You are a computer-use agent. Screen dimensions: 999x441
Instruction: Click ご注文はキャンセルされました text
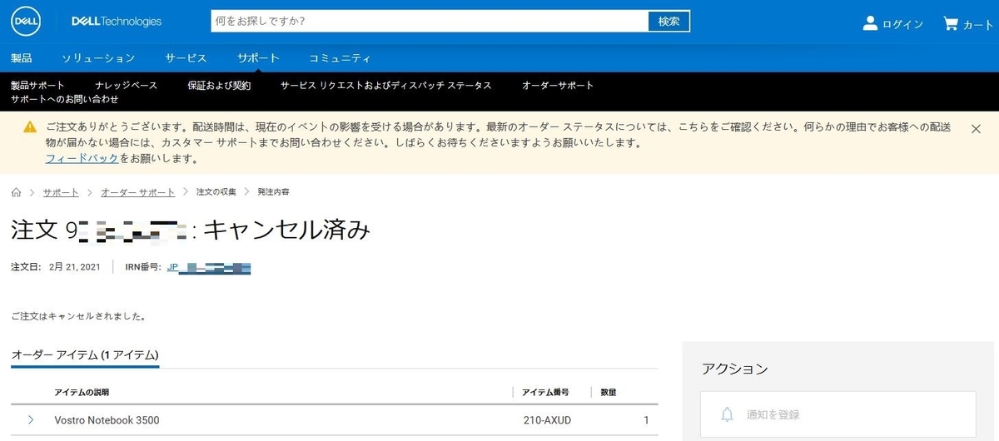click(x=79, y=317)
